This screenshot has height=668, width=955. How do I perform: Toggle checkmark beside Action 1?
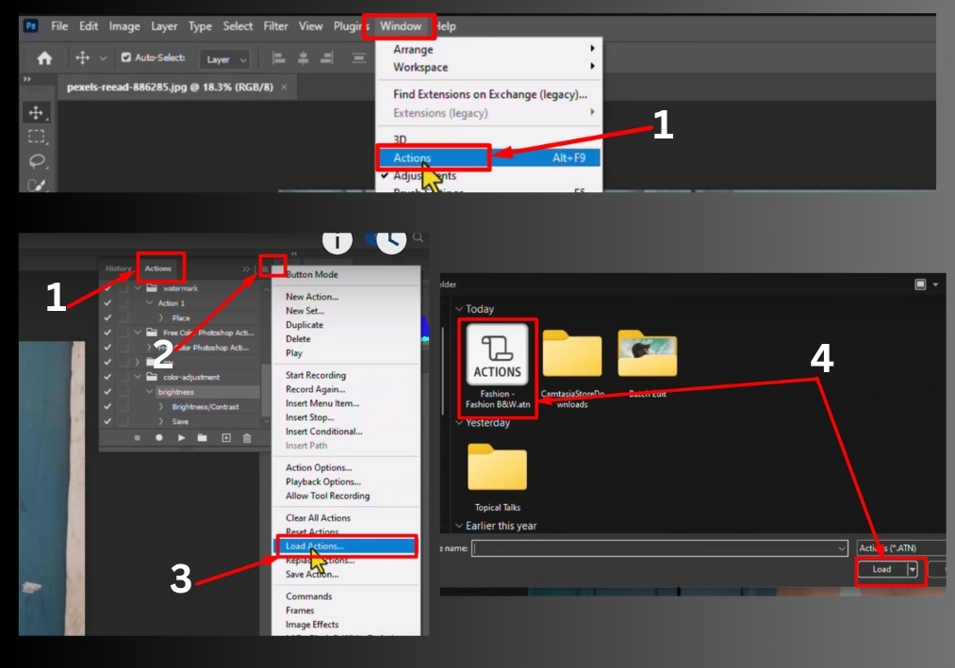[107, 302]
